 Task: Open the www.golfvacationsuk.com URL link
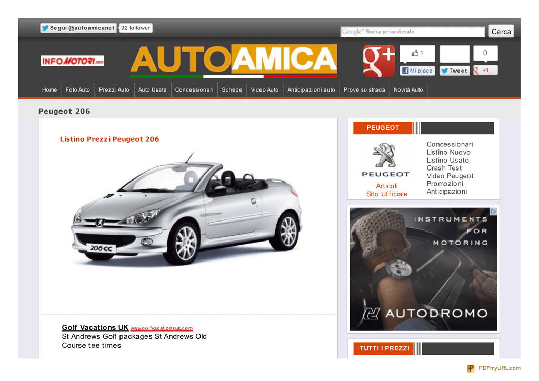(162, 328)
